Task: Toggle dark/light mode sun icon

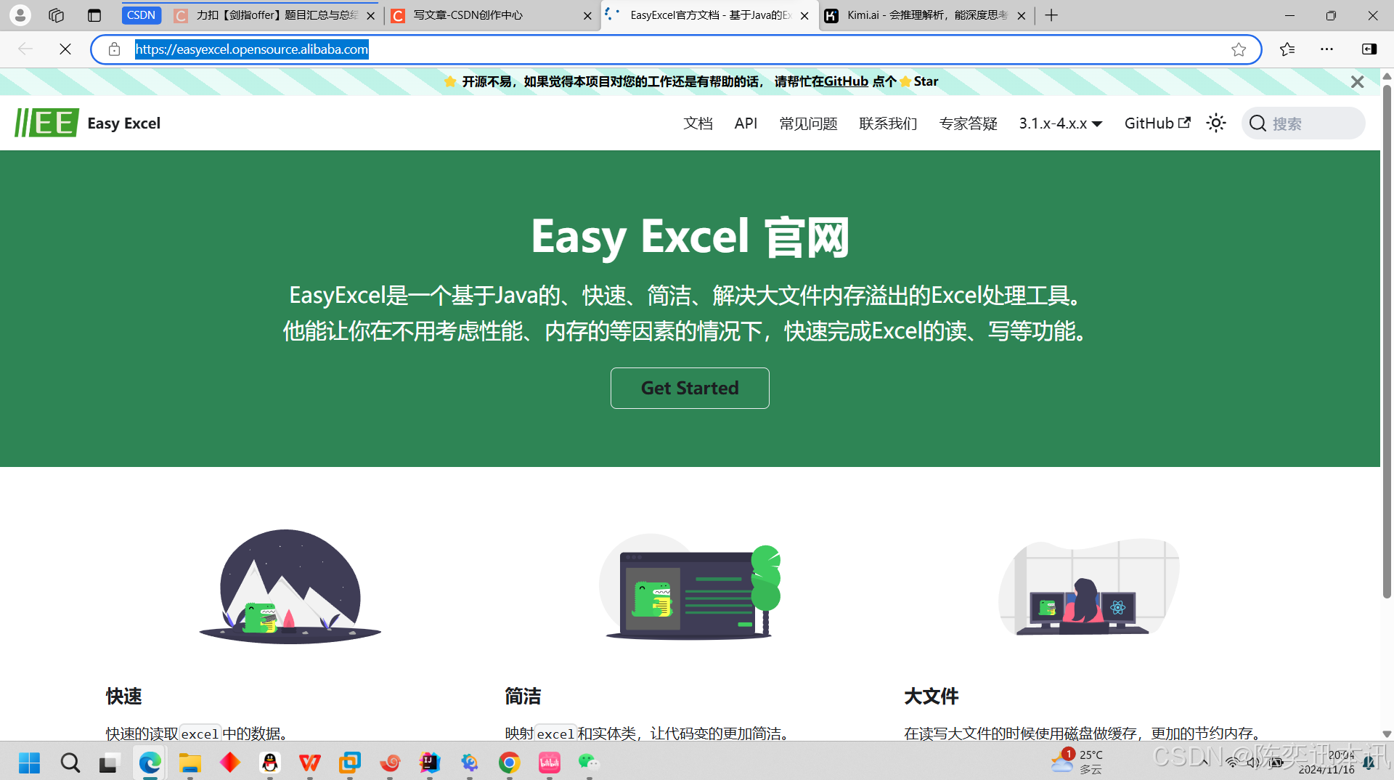Action: (x=1216, y=123)
